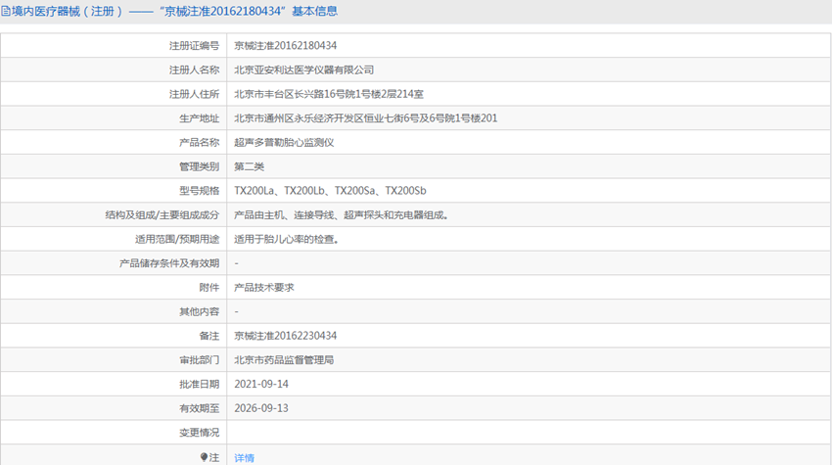Select approval department 北京市药品监督管理局

284,360
